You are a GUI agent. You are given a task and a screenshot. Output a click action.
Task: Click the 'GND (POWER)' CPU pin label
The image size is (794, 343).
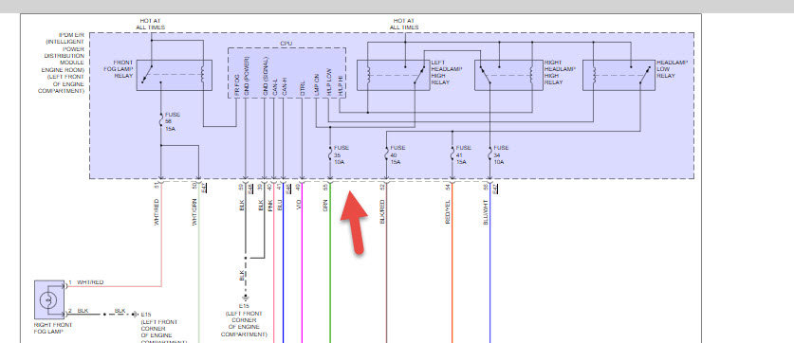246,77
